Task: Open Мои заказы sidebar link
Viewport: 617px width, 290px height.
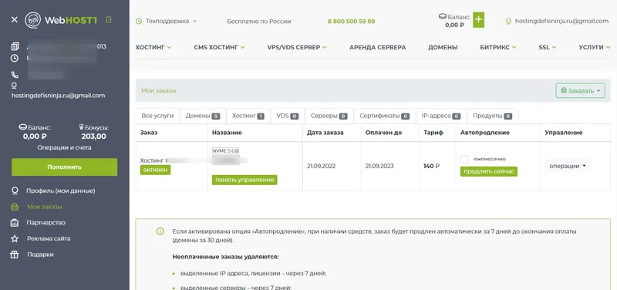Action: point(45,207)
